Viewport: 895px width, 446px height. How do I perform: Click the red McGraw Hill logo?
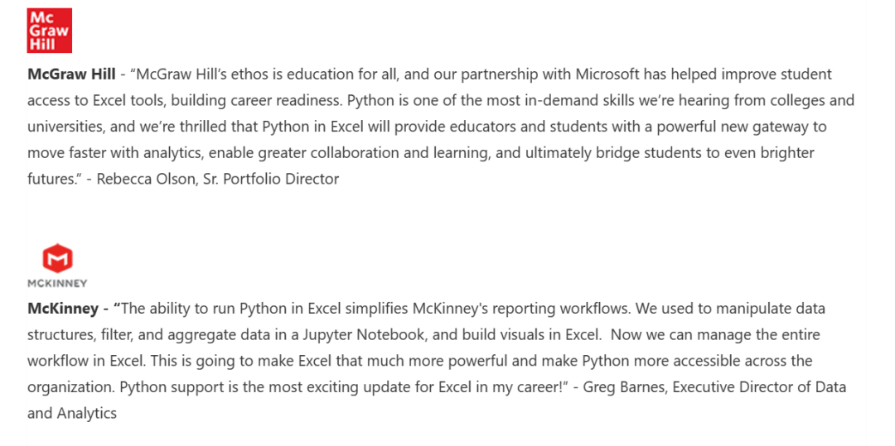(x=50, y=31)
